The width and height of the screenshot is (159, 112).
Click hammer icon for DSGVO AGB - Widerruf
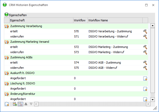pyautogui.click(x=145, y=68)
